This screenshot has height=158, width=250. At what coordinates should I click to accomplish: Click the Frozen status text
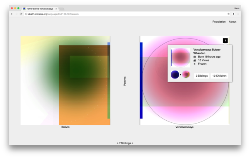[202, 64]
